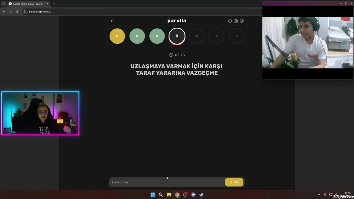Open the info icon in parolla header

point(230,21)
